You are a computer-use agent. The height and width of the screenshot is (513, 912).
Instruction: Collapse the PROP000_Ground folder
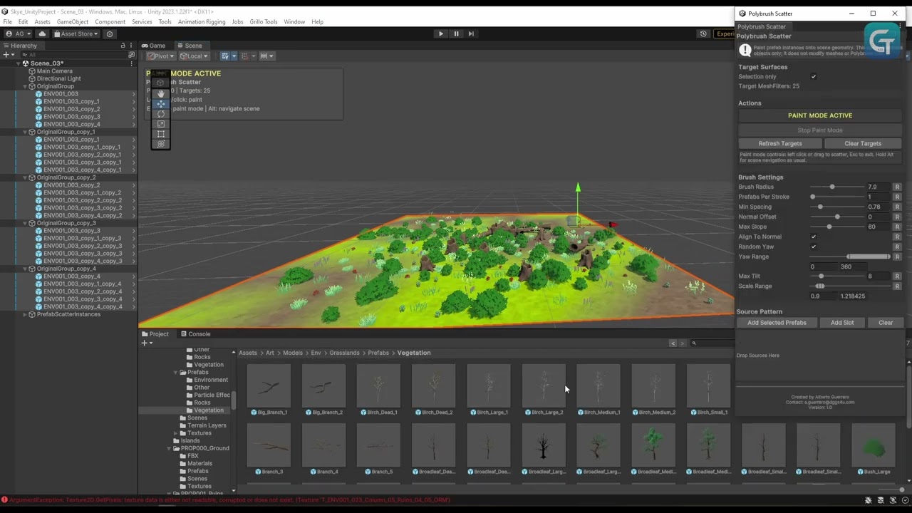pos(169,448)
